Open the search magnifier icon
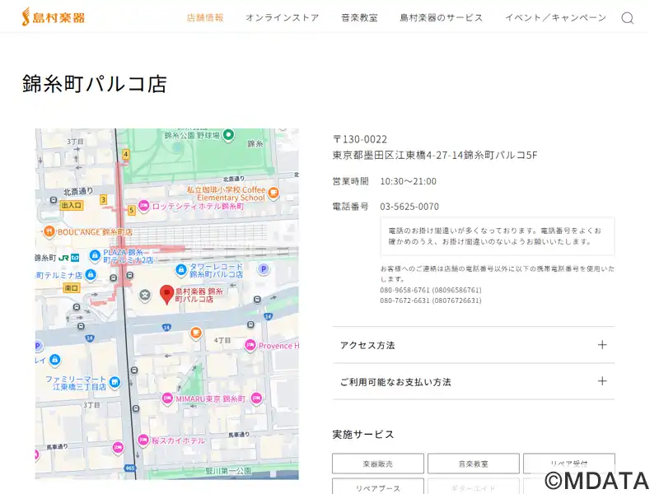The width and height of the screenshot is (659, 494). click(628, 18)
